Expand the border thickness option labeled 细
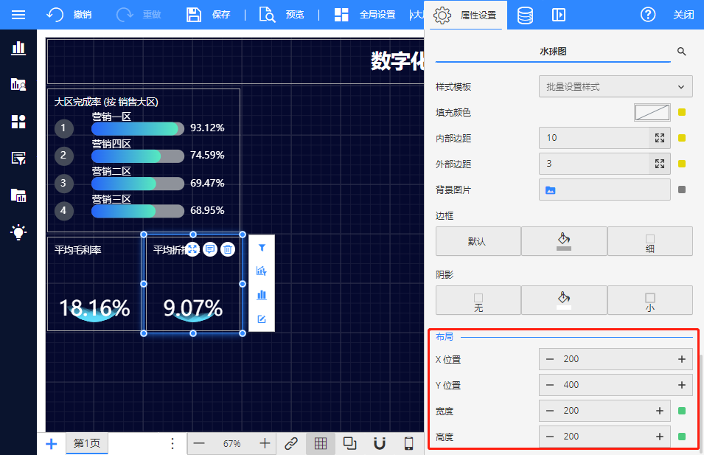The image size is (704, 455). 649,242
